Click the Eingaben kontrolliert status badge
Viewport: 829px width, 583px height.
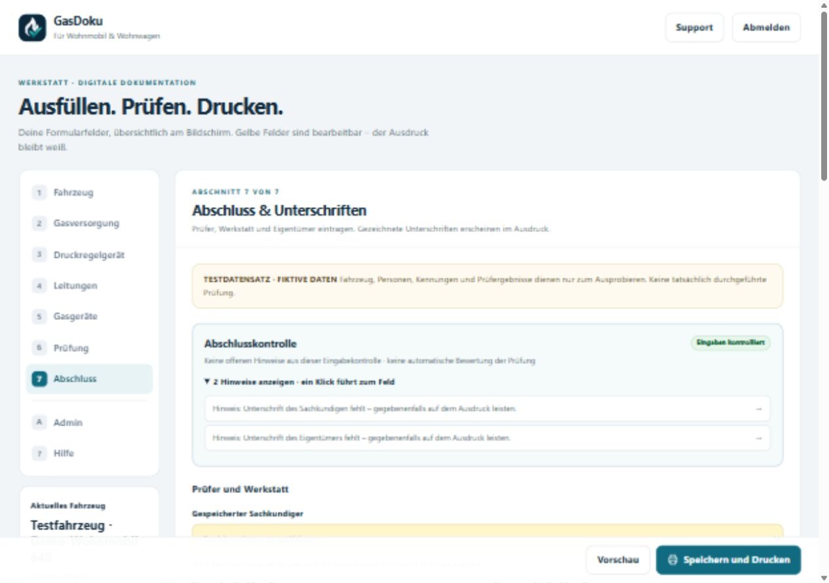[731, 343]
